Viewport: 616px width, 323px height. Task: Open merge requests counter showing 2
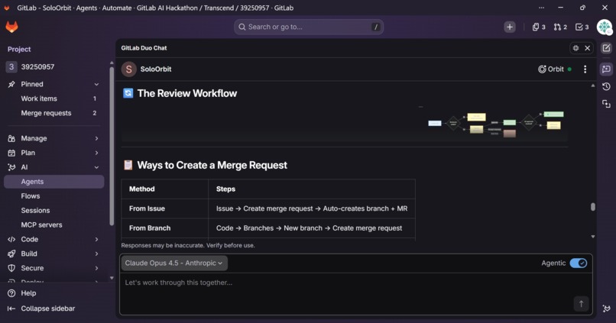pyautogui.click(x=560, y=27)
